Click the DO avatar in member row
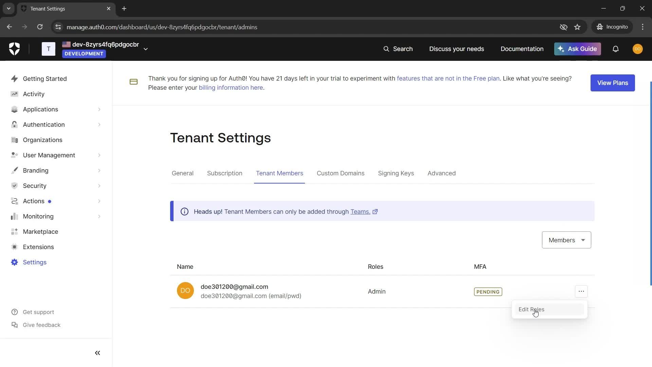The height and width of the screenshot is (367, 652). coord(185,291)
